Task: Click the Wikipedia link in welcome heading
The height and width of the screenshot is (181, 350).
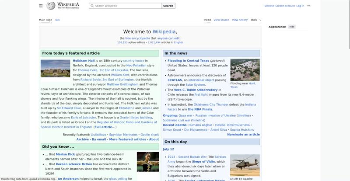Action: coord(164,31)
